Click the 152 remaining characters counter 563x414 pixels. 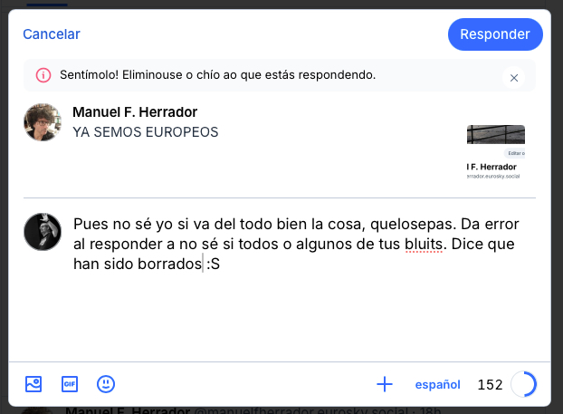point(490,385)
